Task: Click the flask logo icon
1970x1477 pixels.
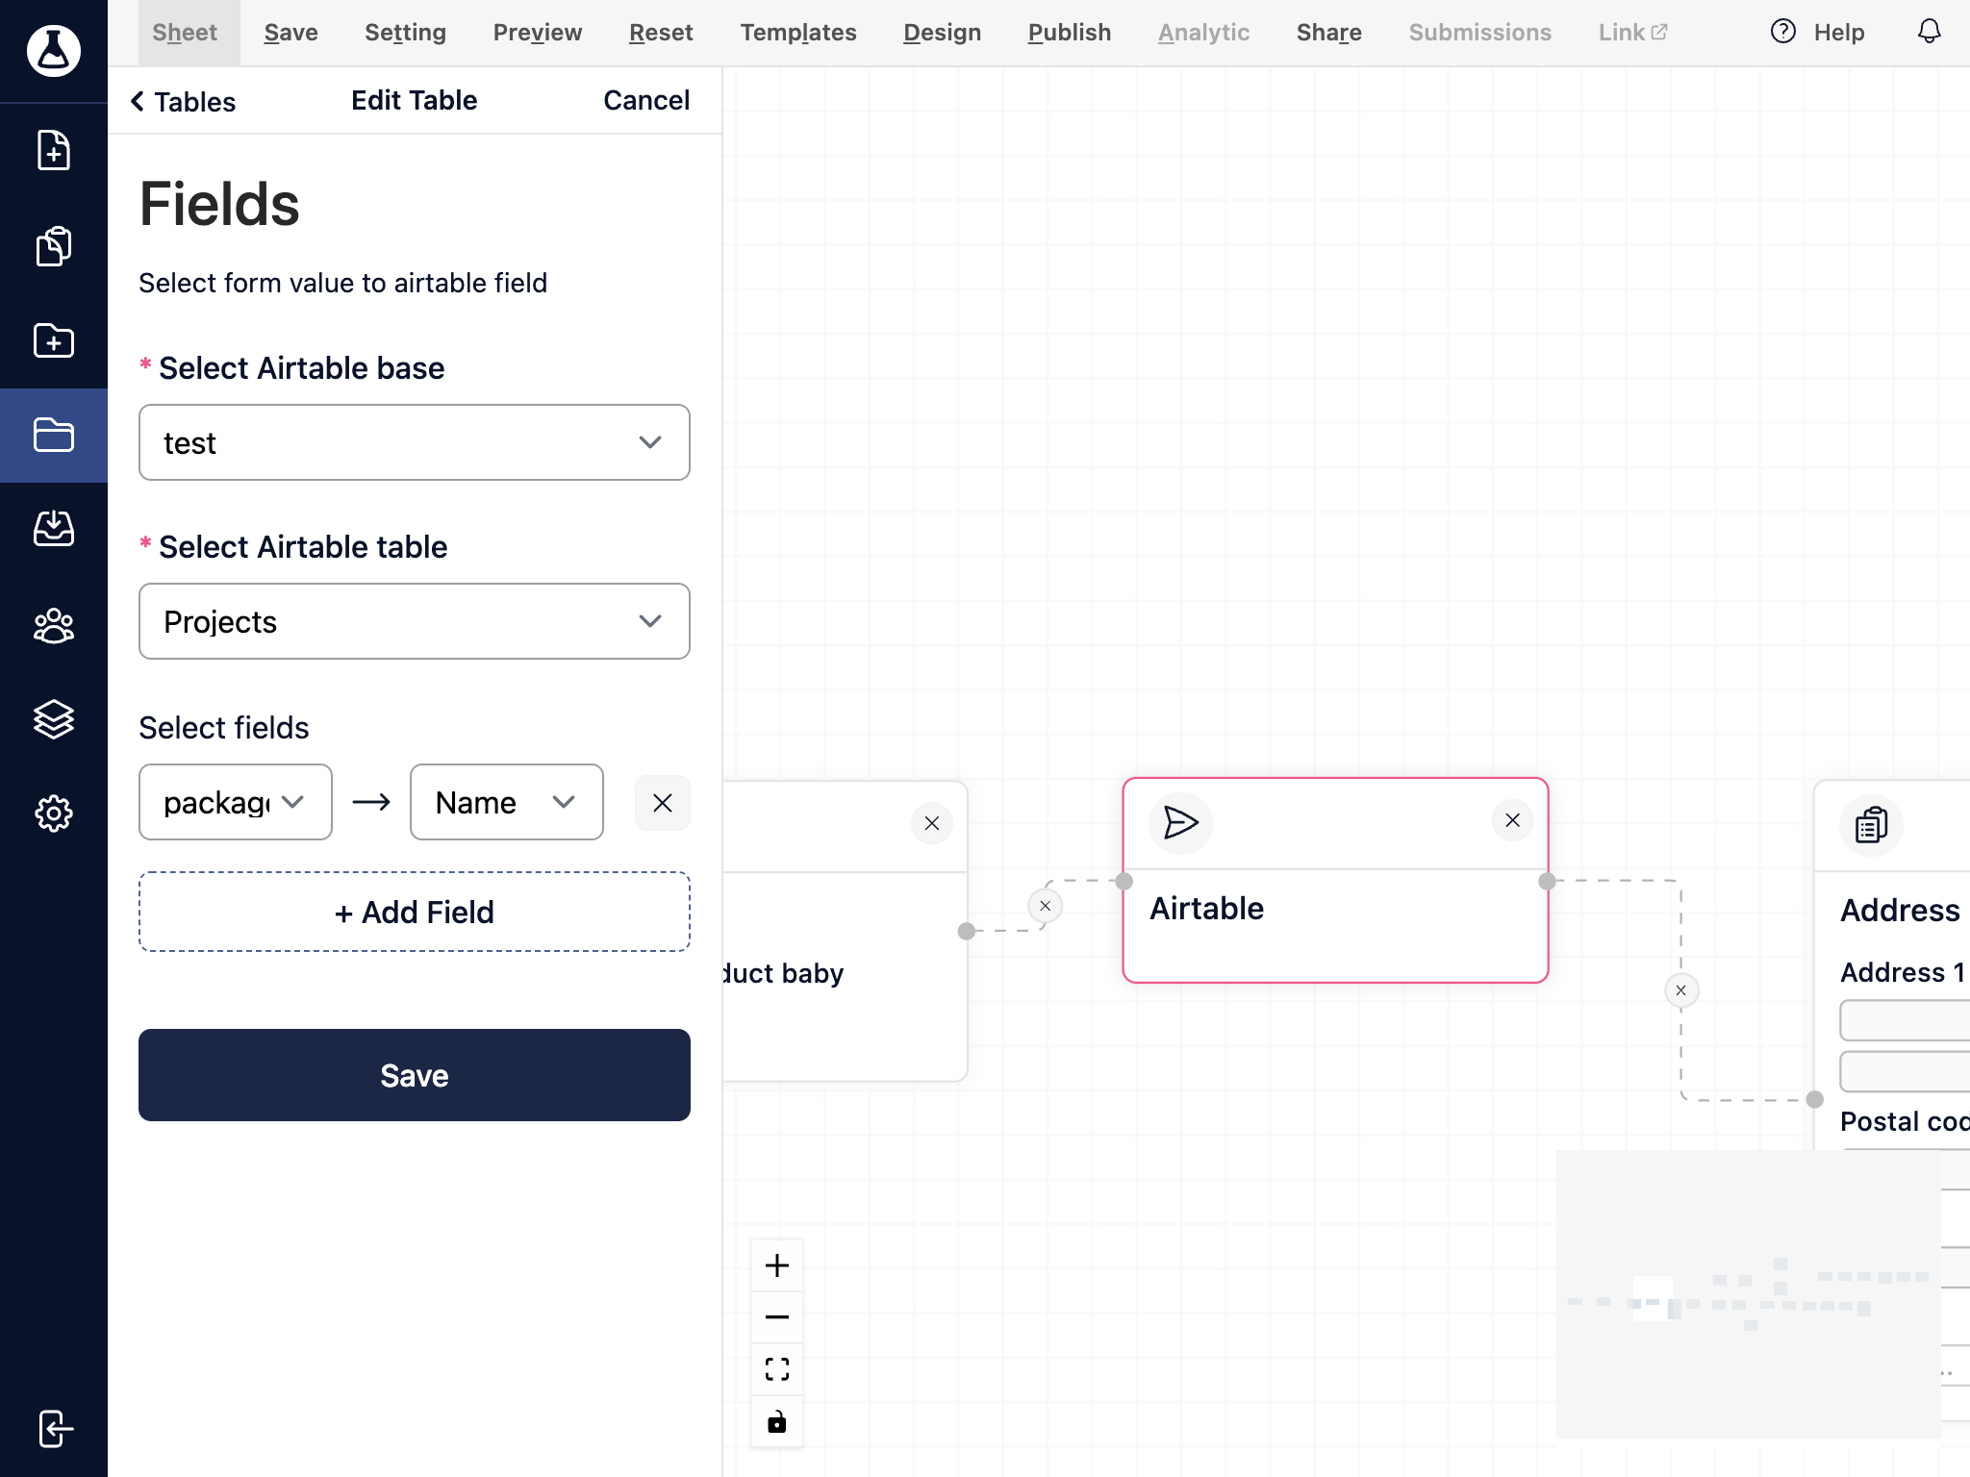Action: (x=54, y=50)
